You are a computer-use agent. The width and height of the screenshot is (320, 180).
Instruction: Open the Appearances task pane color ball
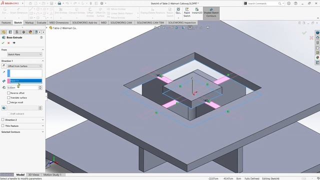click(317, 57)
